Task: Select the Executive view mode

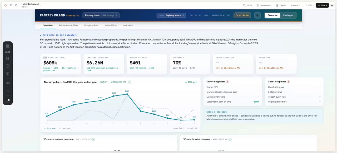Action: pos(272,15)
